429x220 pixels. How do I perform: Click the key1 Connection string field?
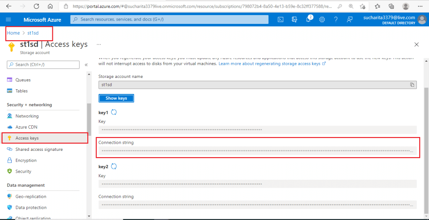coord(258,151)
